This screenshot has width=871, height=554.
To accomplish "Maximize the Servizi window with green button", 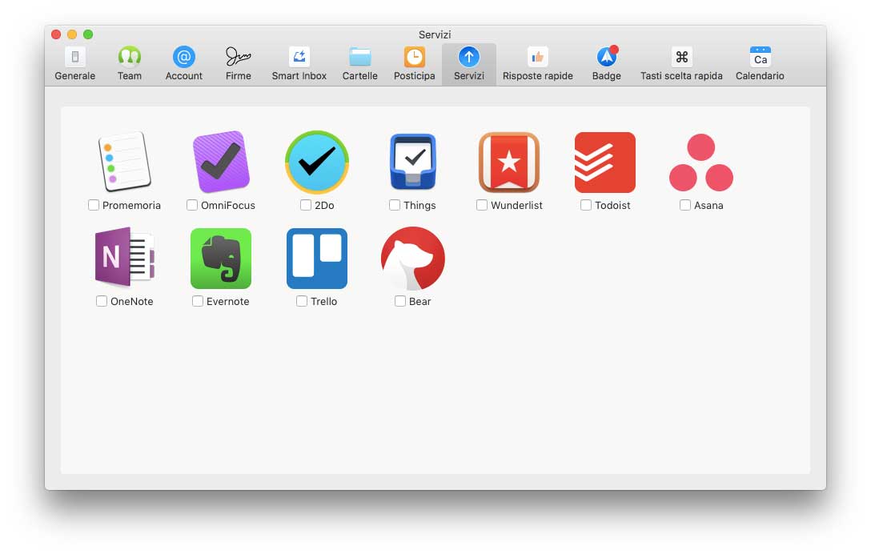I will point(88,34).
